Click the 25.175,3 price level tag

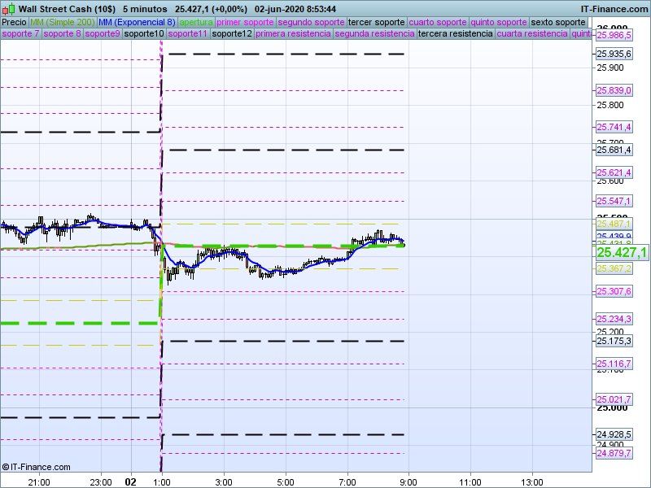614,341
